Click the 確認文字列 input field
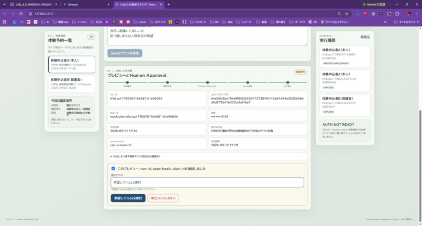Viewport: 422px width, 226px height. point(207,182)
